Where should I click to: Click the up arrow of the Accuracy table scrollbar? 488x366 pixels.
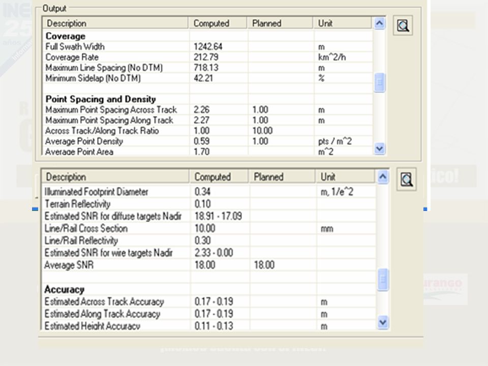tap(383, 177)
